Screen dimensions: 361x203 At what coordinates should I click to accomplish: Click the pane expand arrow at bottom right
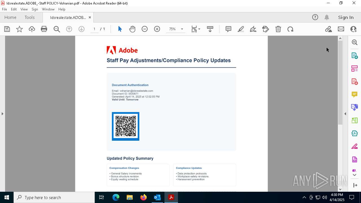coord(355,185)
